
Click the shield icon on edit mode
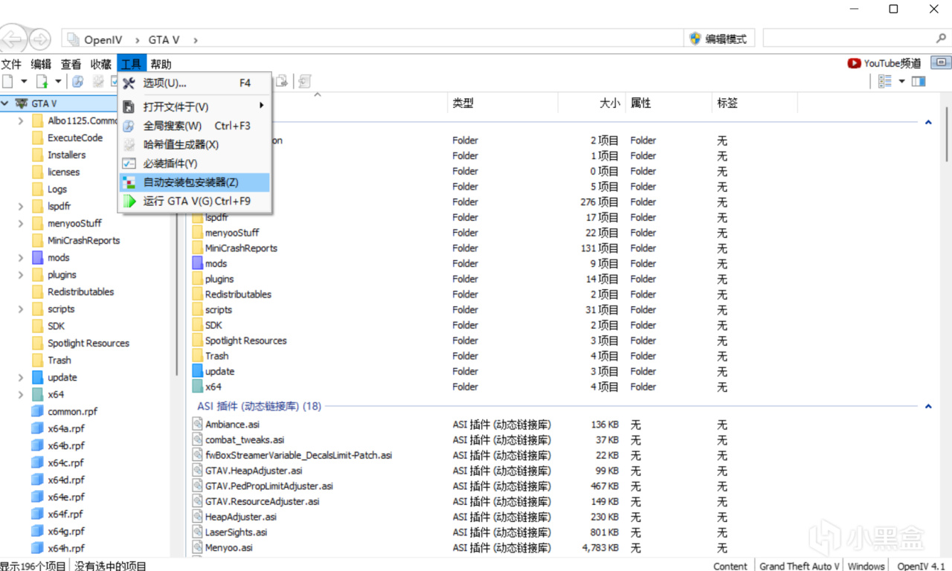(x=695, y=39)
